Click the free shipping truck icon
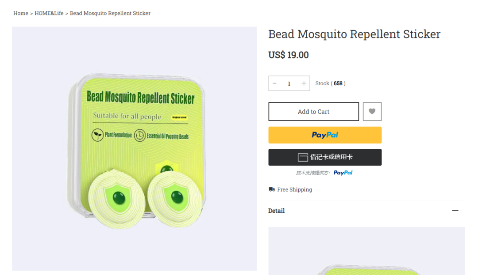 272,189
